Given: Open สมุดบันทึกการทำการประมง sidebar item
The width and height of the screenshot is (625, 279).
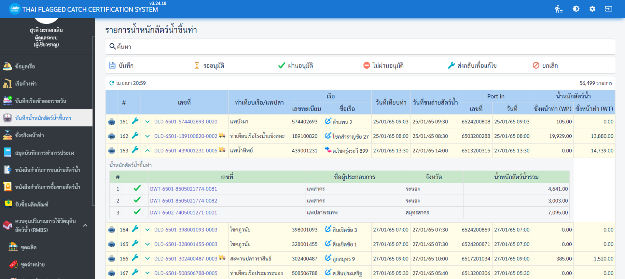Looking at the screenshot, I should tap(46, 152).
